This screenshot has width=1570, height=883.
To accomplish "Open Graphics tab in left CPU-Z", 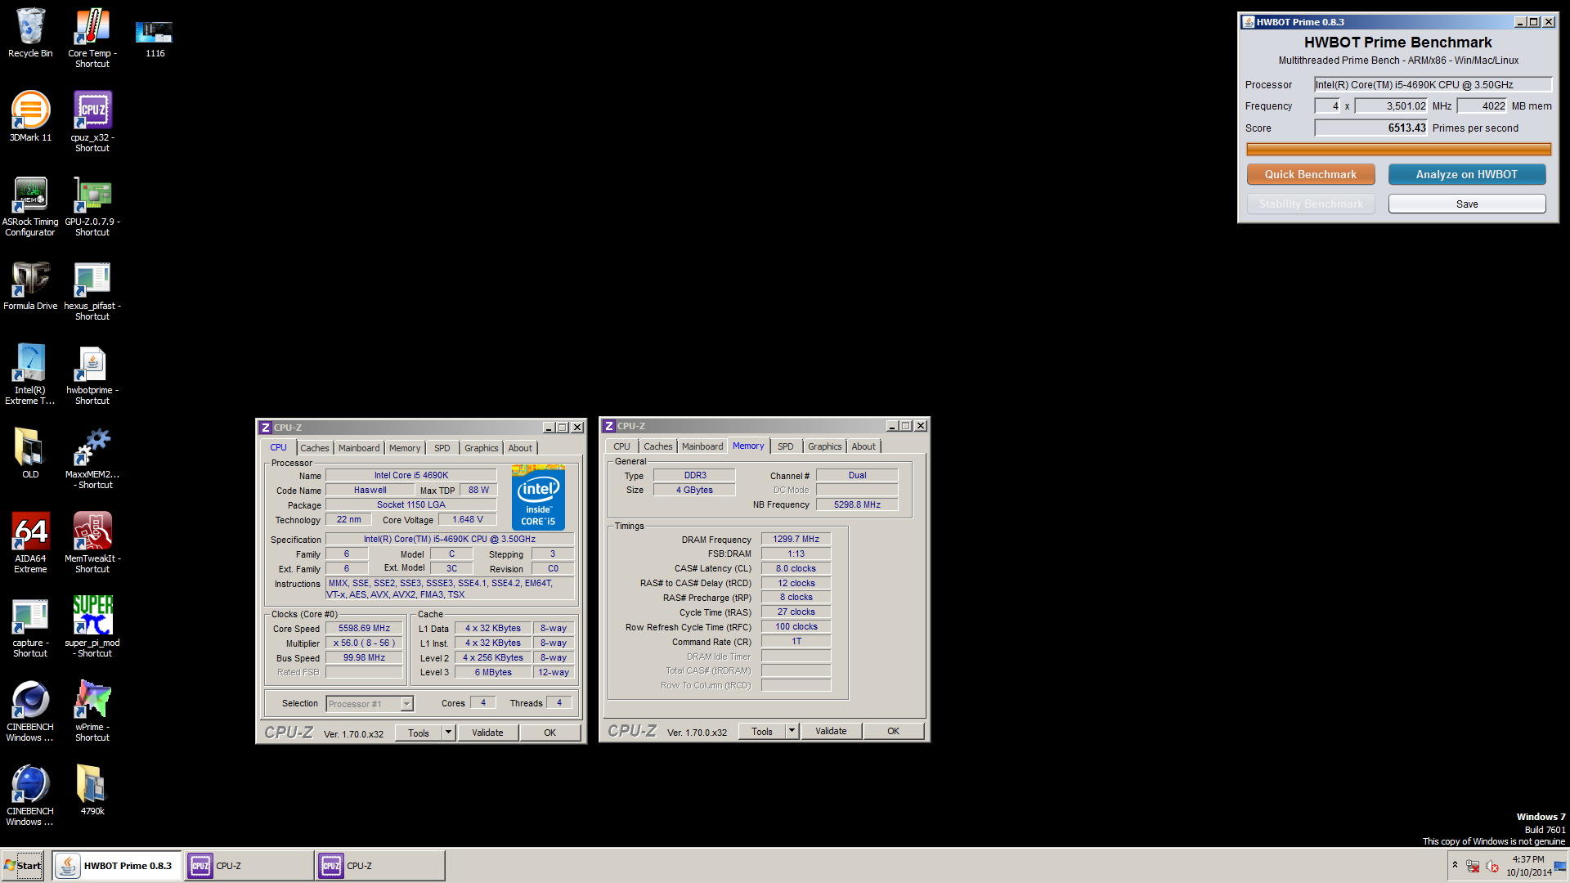I will pos(481,448).
